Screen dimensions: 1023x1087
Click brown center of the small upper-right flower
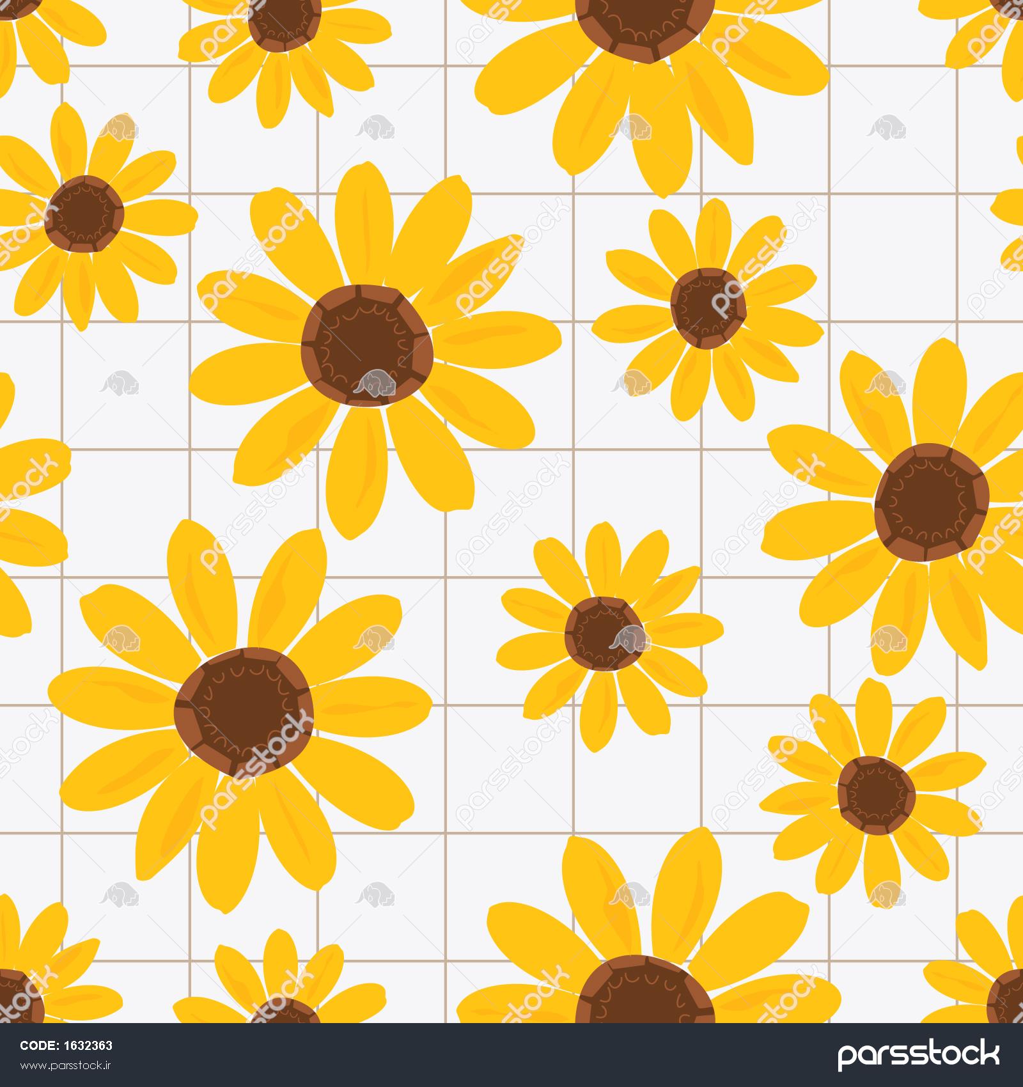(x=708, y=308)
